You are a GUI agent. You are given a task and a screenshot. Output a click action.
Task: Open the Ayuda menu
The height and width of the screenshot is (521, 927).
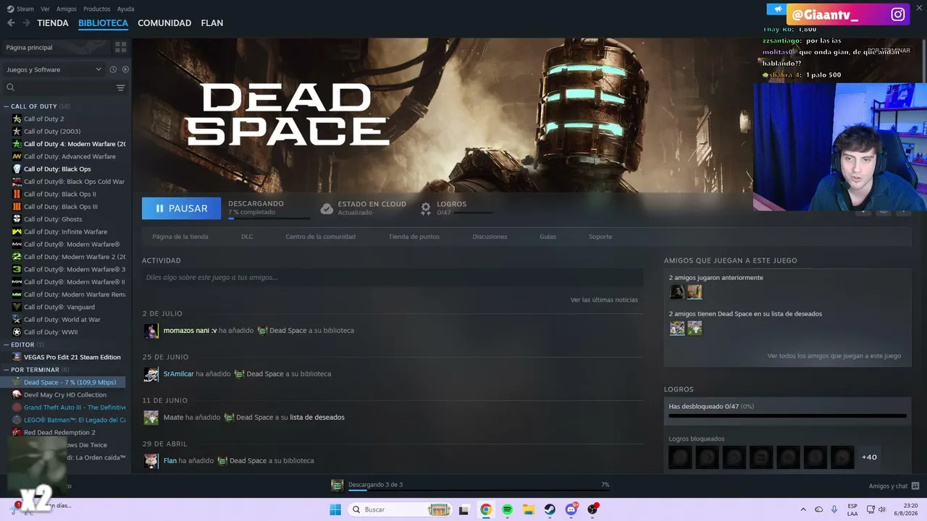pos(125,9)
